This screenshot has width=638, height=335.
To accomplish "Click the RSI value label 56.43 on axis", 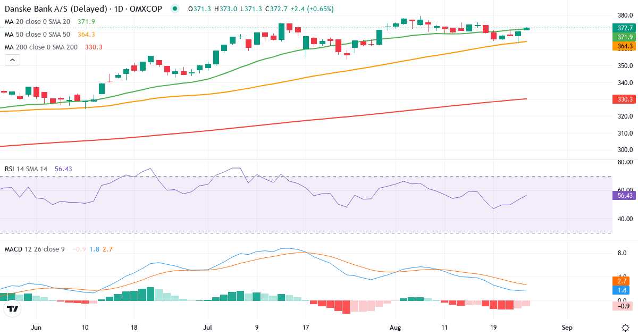I will [x=625, y=195].
